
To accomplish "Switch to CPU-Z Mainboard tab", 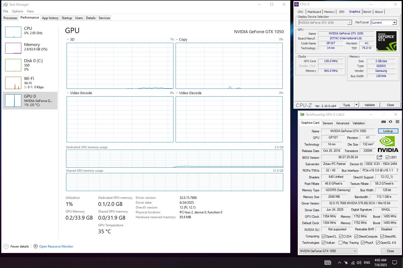I will click(314, 12).
